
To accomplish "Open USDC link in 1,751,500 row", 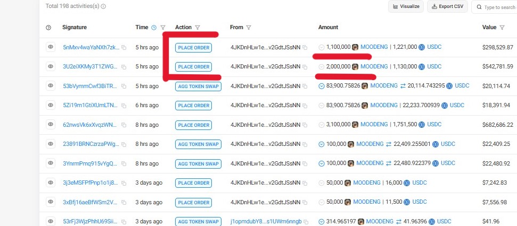I will tap(434, 125).
